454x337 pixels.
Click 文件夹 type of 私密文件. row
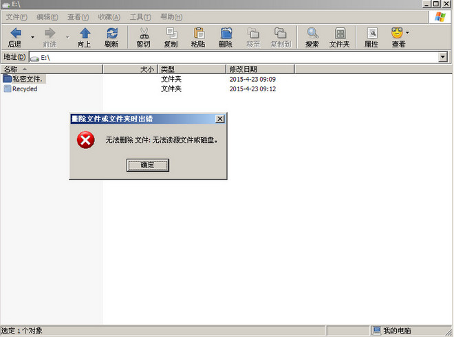pos(171,79)
